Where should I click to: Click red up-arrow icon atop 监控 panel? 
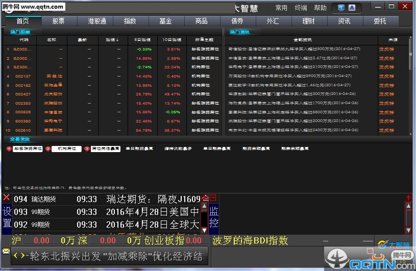point(408,198)
